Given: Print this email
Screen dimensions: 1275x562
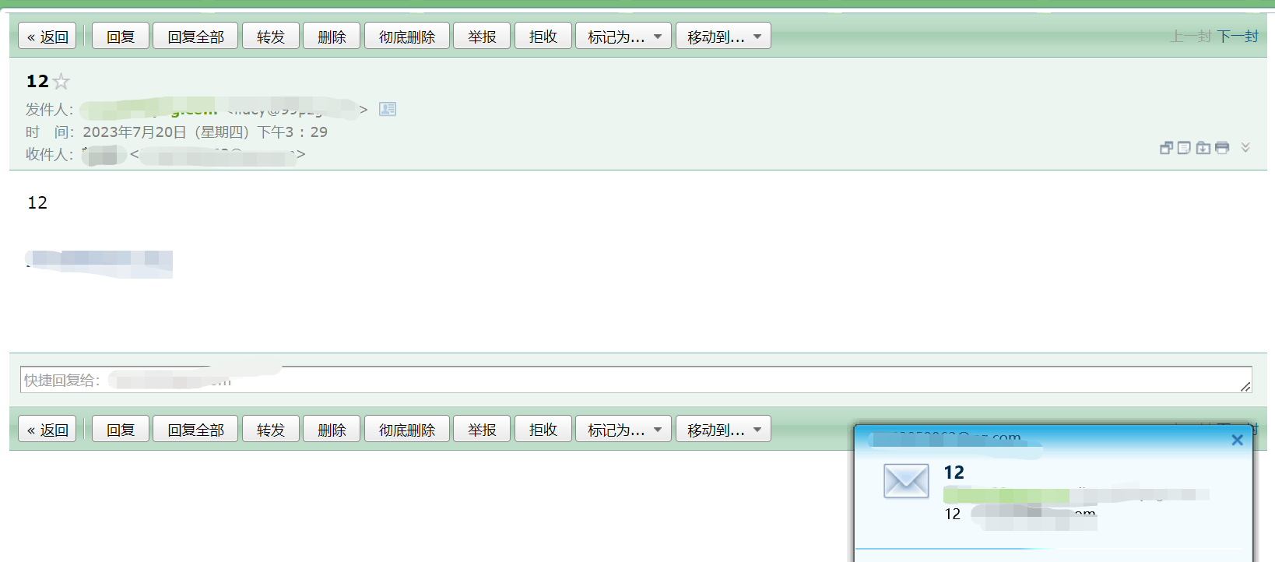Looking at the screenshot, I should tap(1222, 148).
